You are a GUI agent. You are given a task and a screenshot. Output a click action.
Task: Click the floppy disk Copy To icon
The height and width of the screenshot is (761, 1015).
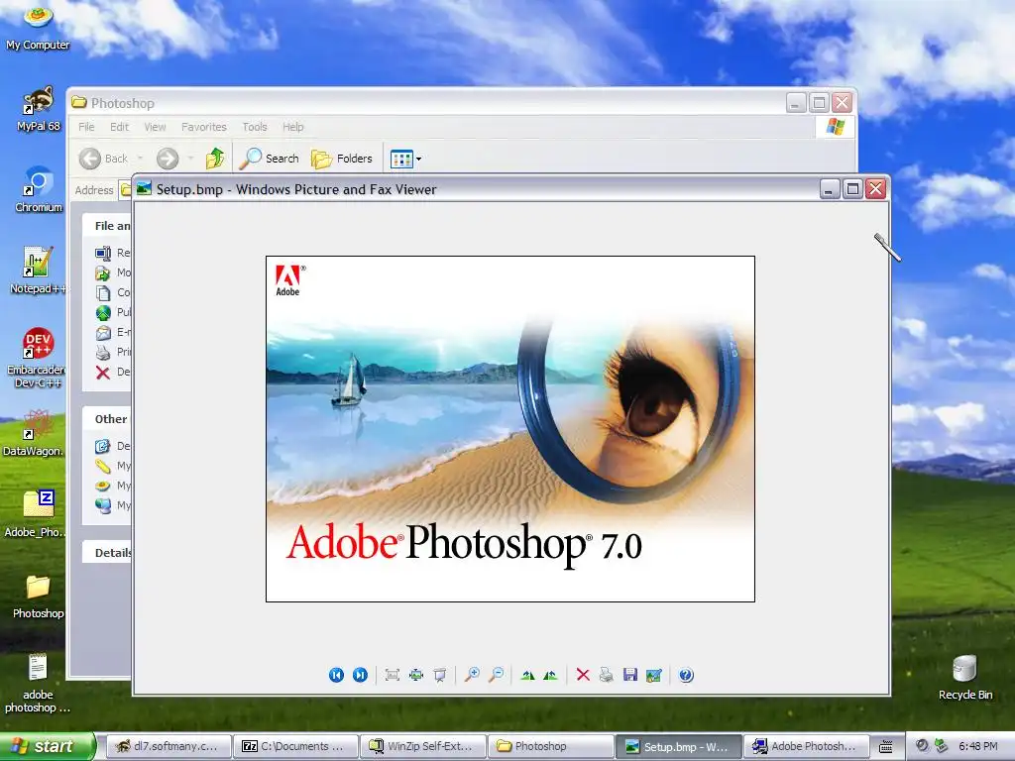629,675
